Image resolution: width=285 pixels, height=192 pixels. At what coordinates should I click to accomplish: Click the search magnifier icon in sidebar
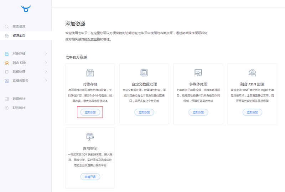[7, 27]
